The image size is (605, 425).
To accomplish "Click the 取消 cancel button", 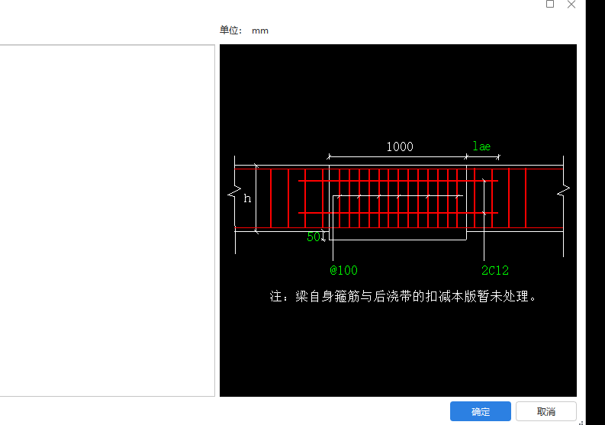I will [x=546, y=411].
